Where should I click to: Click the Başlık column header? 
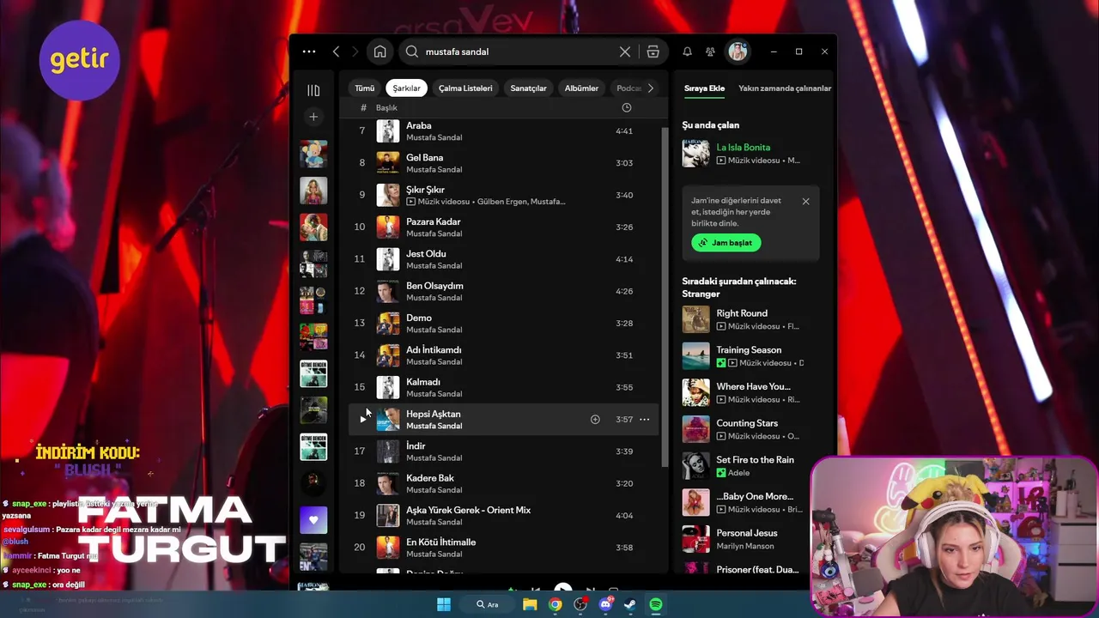[386, 107]
